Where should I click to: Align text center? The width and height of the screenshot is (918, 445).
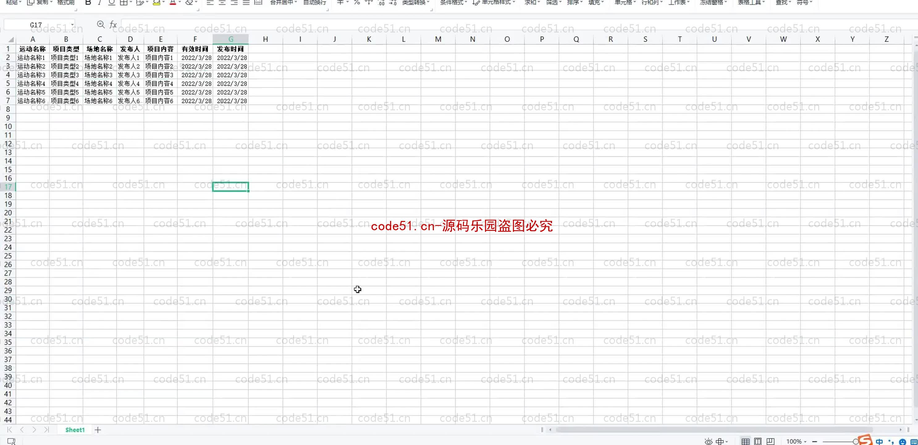(222, 2)
